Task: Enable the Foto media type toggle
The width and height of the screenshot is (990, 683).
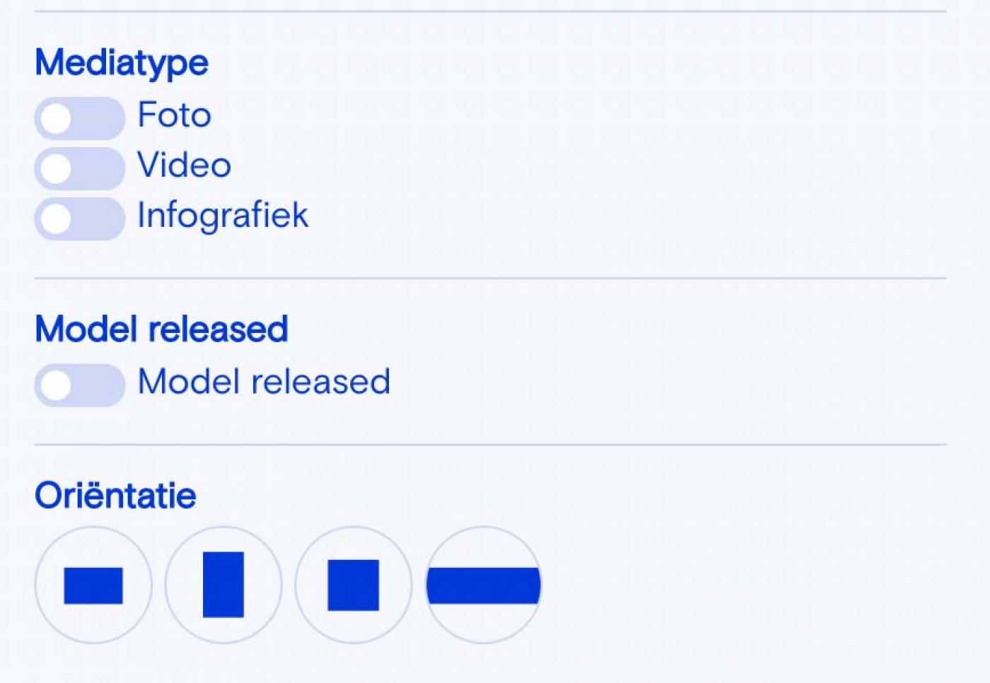Action: pos(79,118)
